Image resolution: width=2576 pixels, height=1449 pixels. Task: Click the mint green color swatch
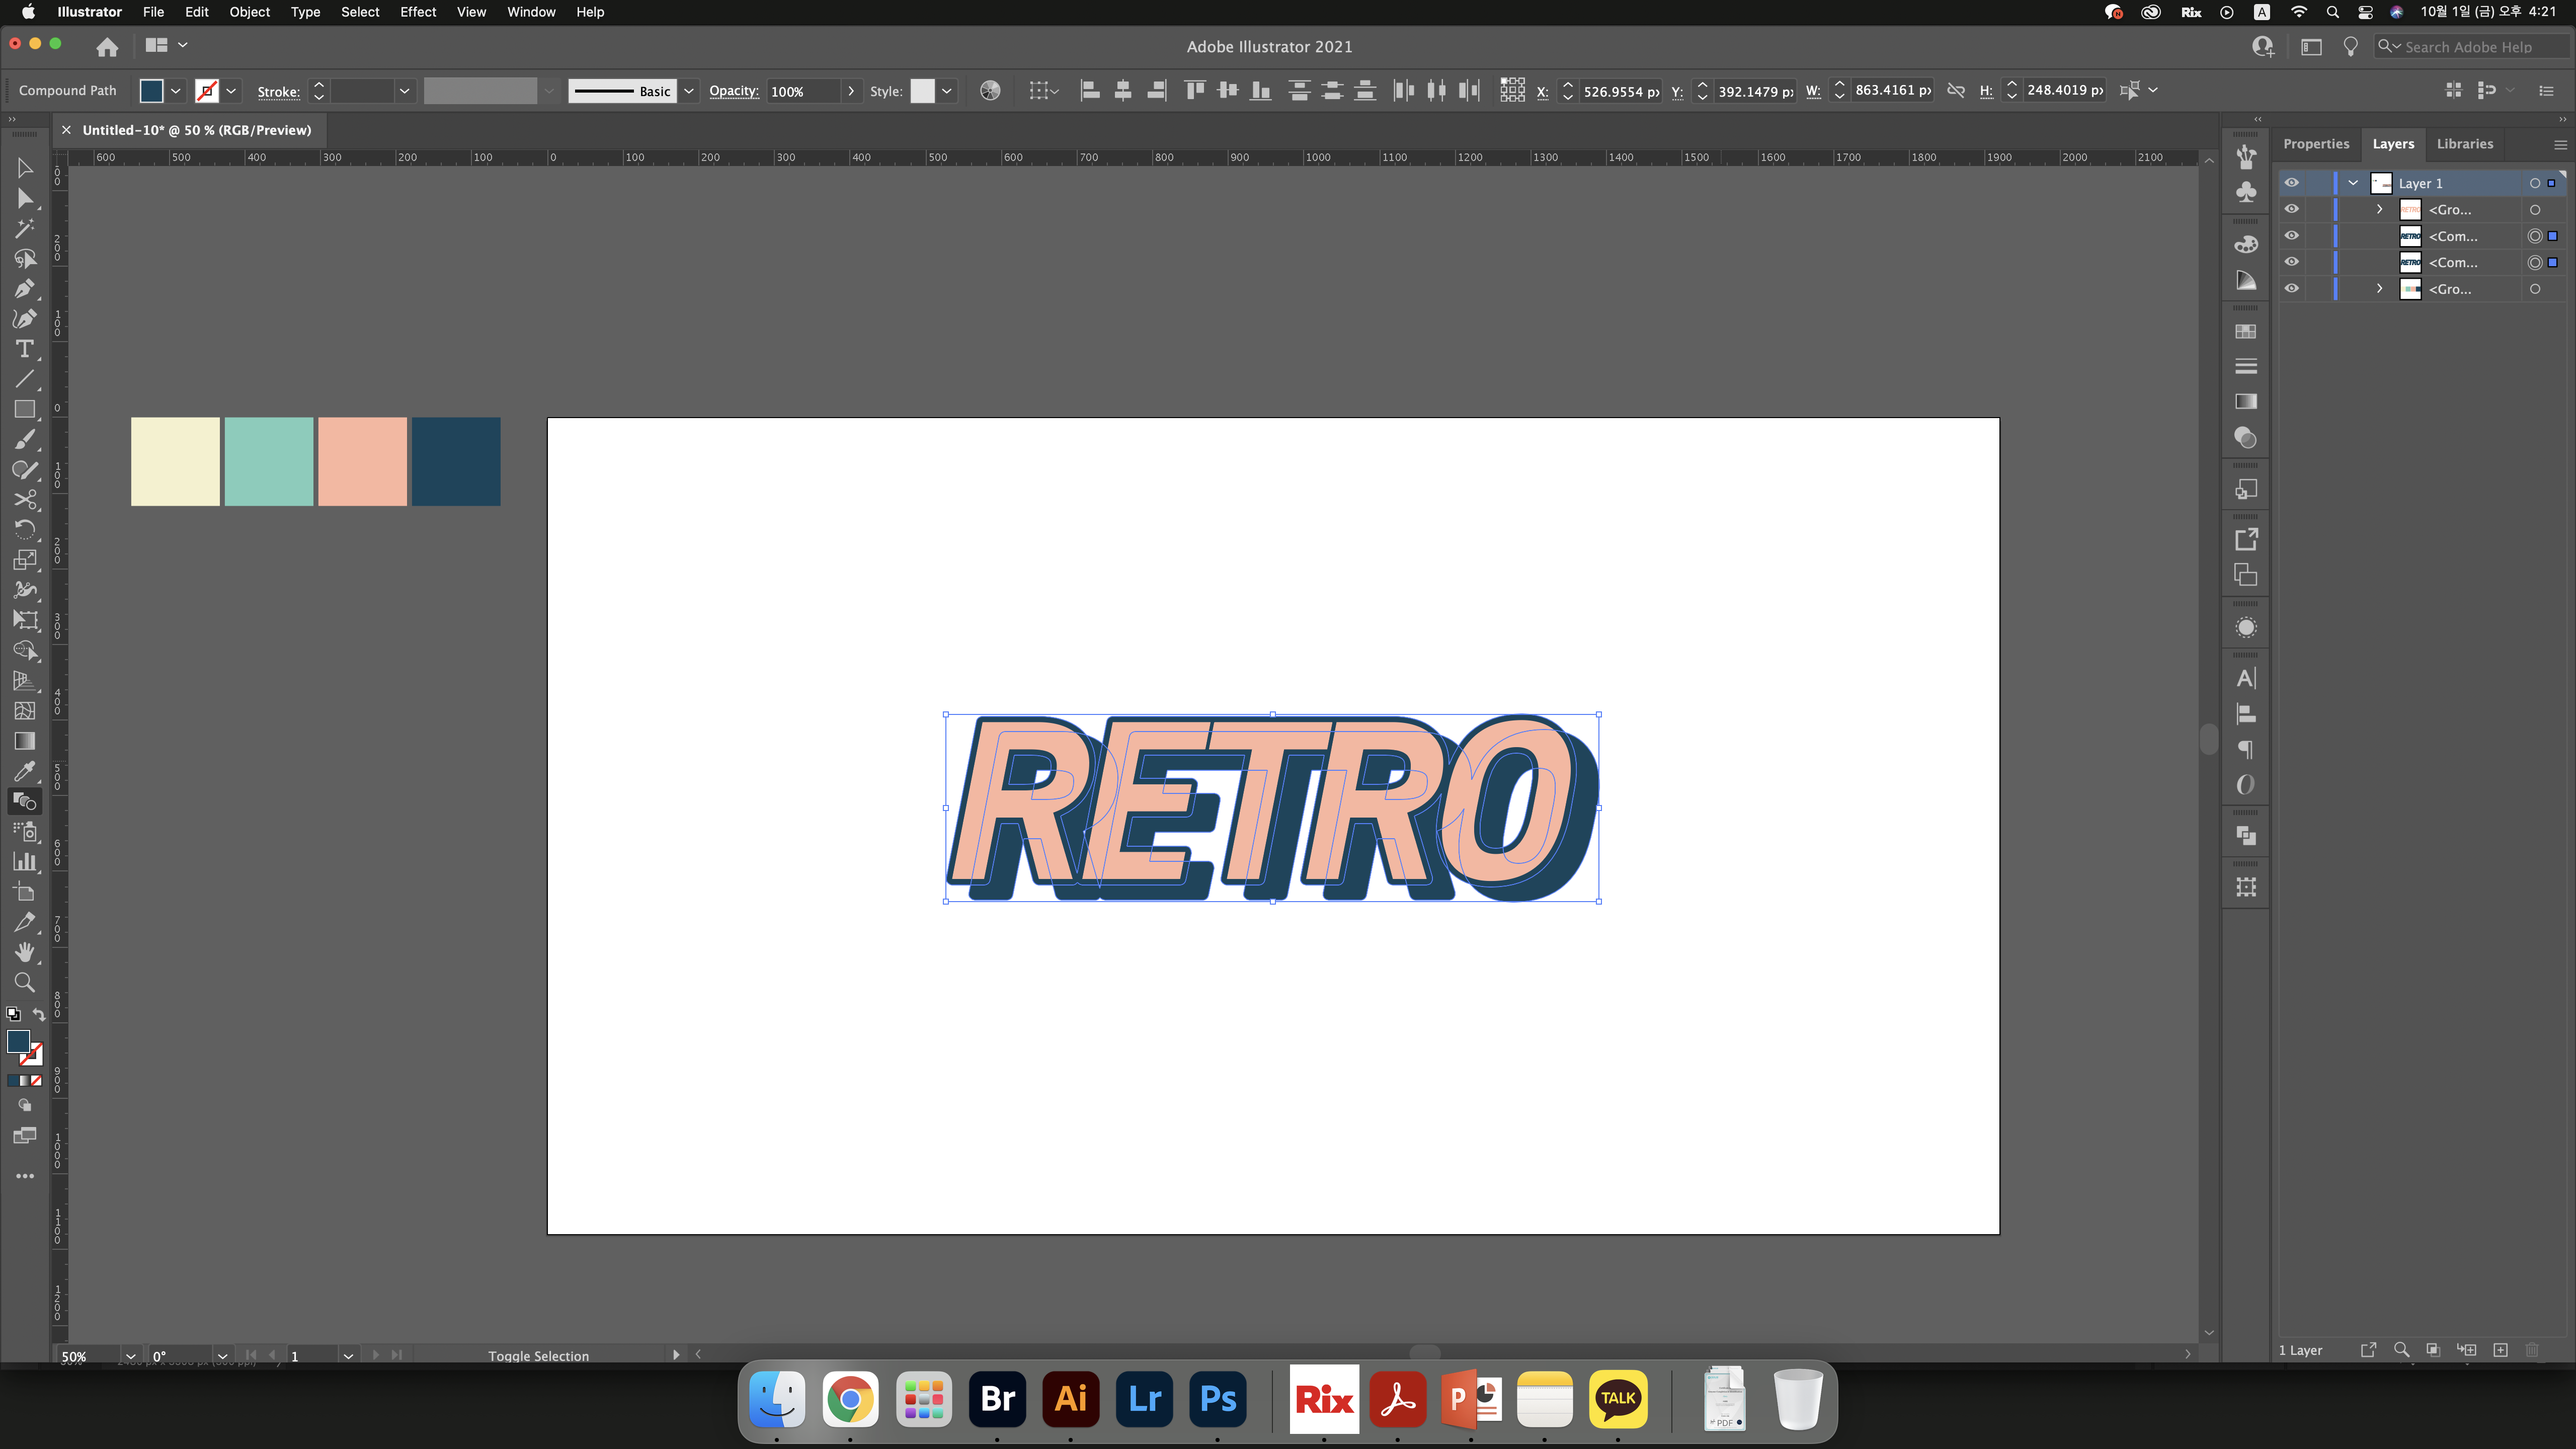268,461
